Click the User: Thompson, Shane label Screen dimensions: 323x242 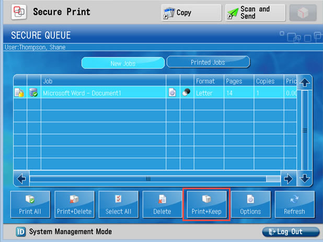pyautogui.click(x=35, y=48)
